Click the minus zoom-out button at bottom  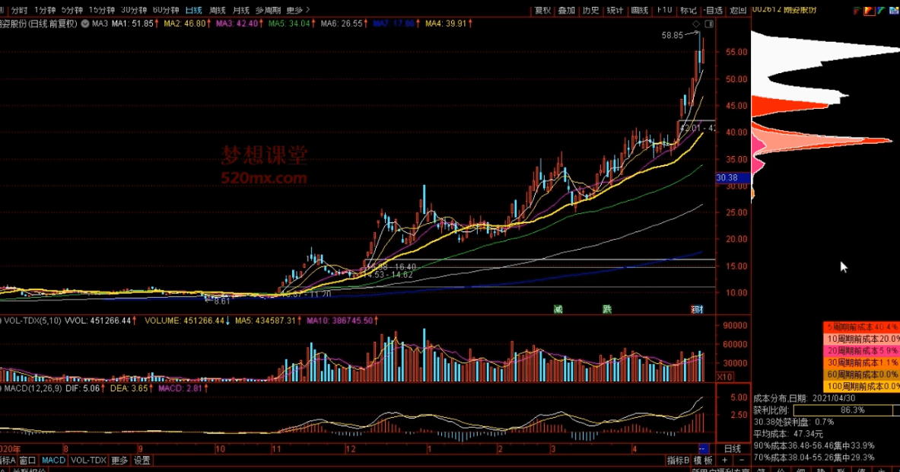(x=740, y=461)
